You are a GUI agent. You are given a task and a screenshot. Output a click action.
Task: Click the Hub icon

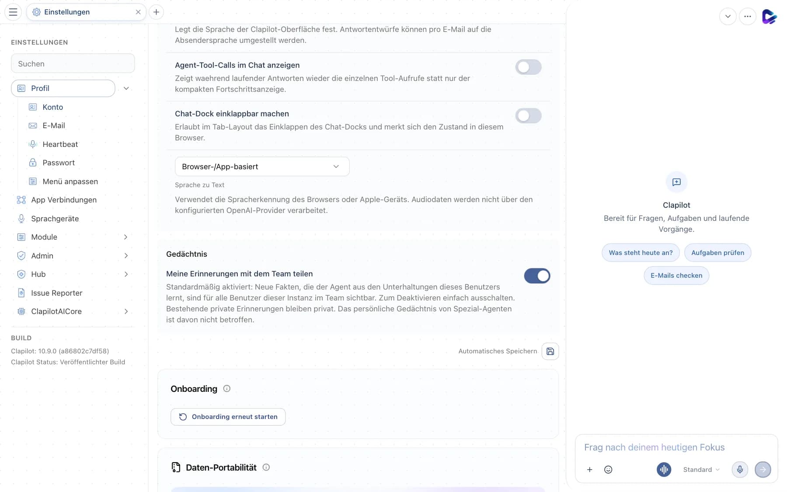[21, 274]
